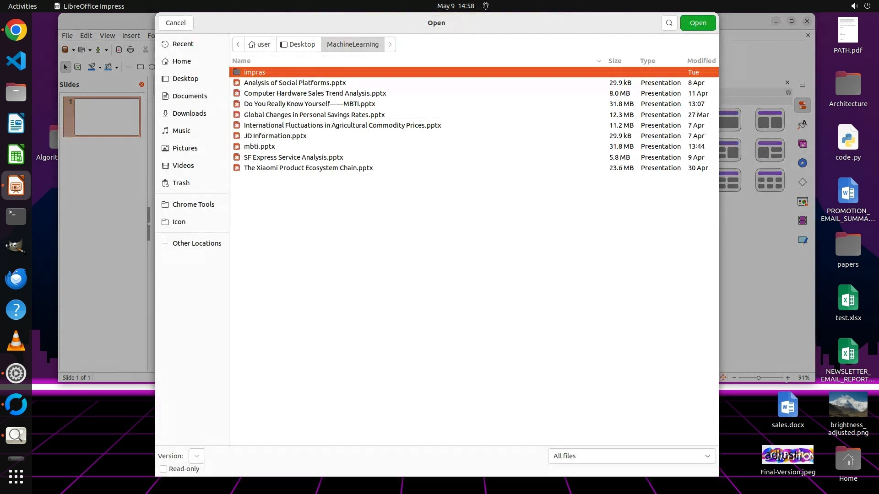Image resolution: width=879 pixels, height=494 pixels.
Task: Launch Thunderbird from the dock
Action: click(16, 279)
